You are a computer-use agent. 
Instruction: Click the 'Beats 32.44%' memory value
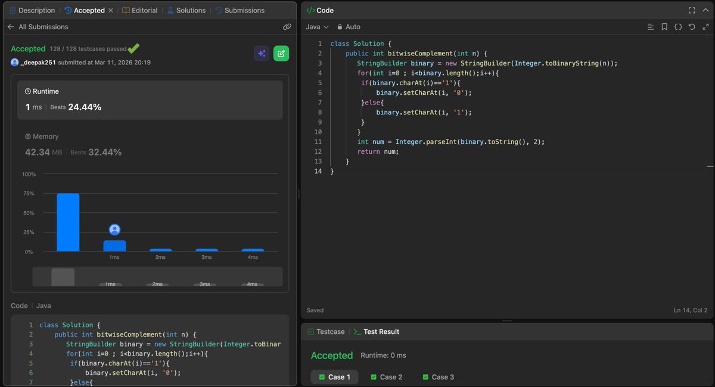pyautogui.click(x=96, y=153)
